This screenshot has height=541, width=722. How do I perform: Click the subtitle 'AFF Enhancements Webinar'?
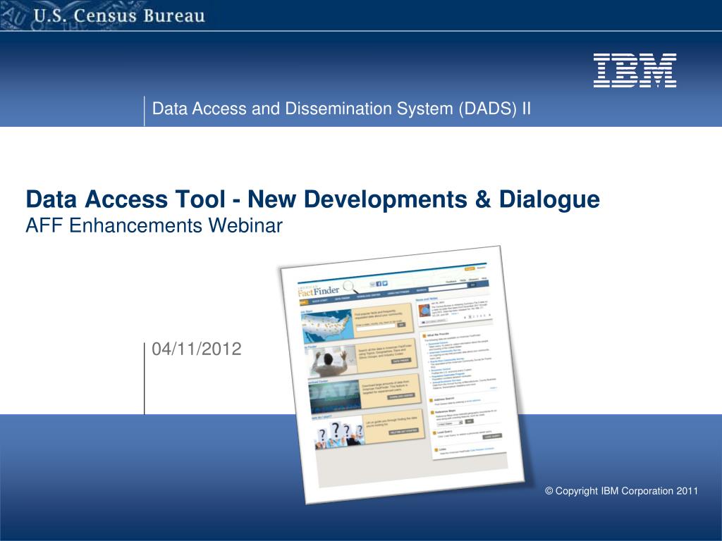click(154, 225)
